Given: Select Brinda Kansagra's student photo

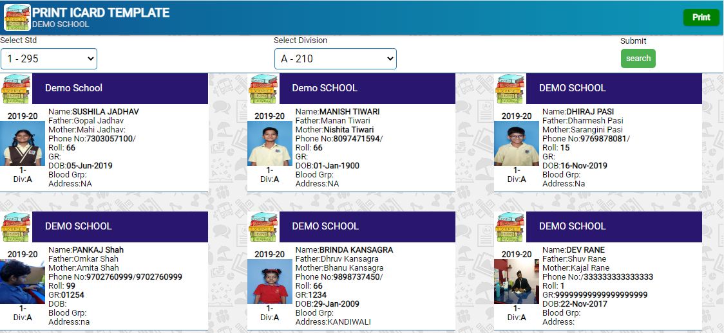Looking at the screenshot, I should pyautogui.click(x=269, y=282).
